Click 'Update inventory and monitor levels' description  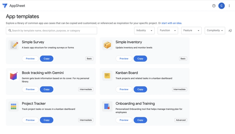[134, 48]
